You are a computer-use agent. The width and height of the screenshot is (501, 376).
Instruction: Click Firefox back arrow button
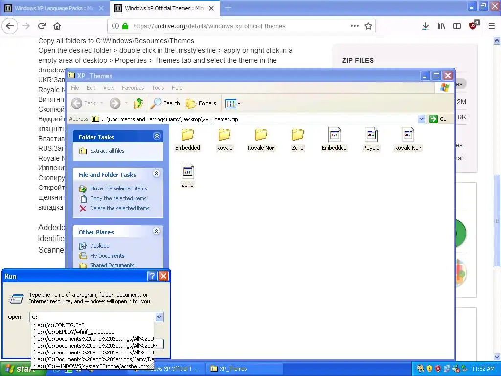click(10, 26)
